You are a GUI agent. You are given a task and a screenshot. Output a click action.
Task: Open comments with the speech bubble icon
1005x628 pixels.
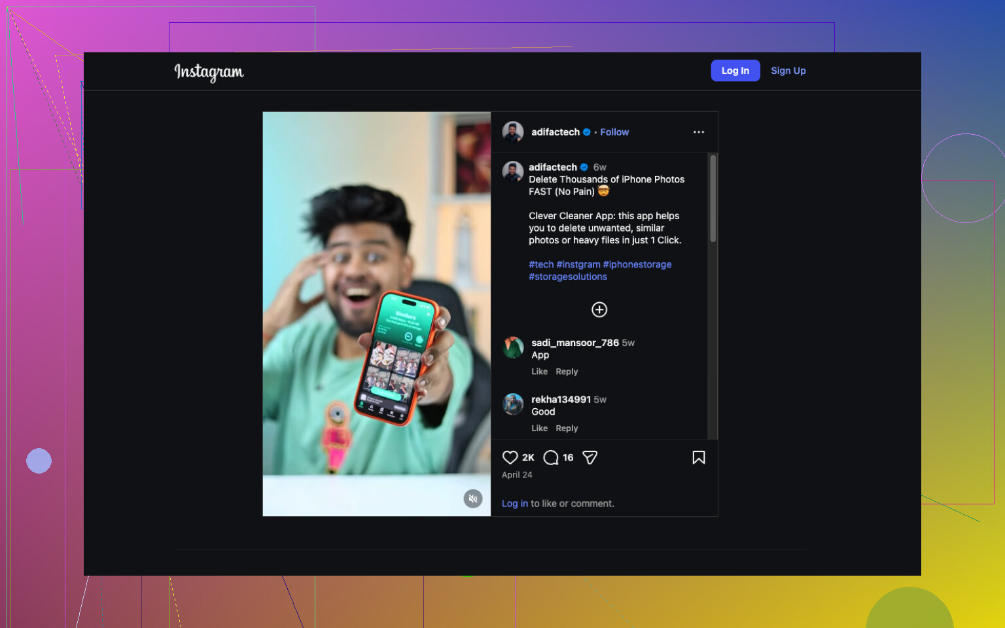pos(551,458)
